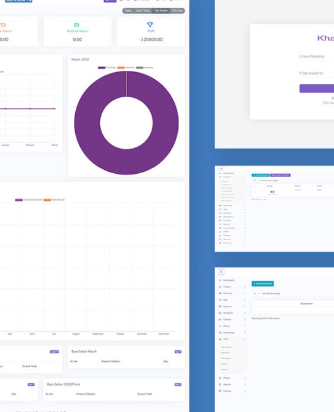This screenshot has height=412, width=334.
Task: Toggle gray Expense legend swatch in donut chart
Action: tap(140, 68)
